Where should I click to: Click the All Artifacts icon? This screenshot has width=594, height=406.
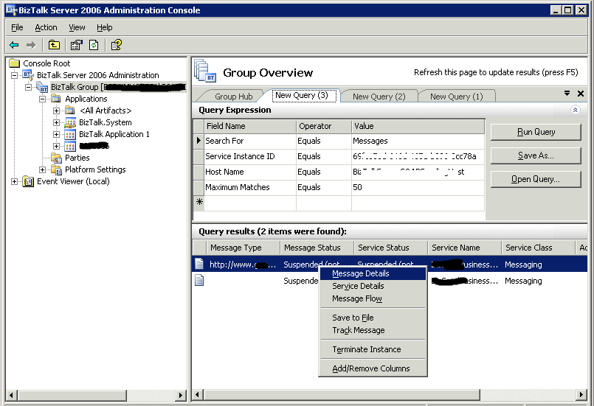[x=69, y=111]
